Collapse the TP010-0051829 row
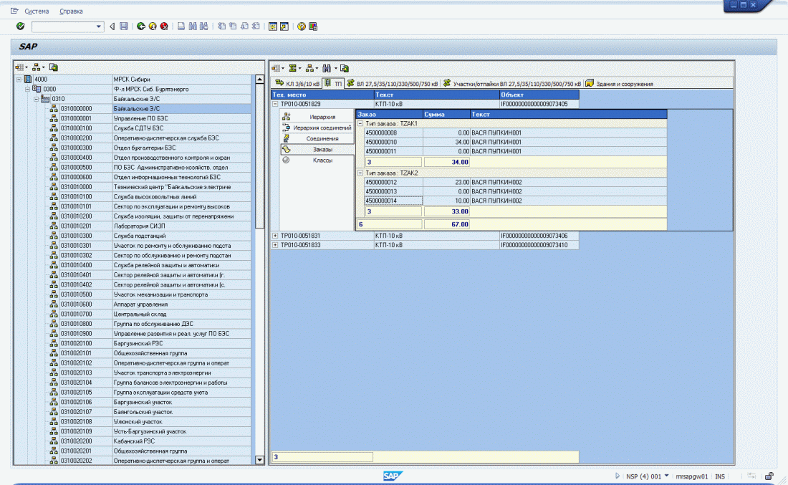The width and height of the screenshot is (788, 485). pos(275,104)
